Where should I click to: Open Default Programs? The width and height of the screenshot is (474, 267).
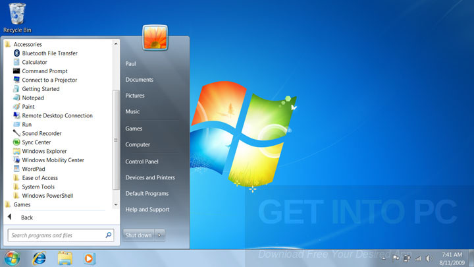coord(147,193)
